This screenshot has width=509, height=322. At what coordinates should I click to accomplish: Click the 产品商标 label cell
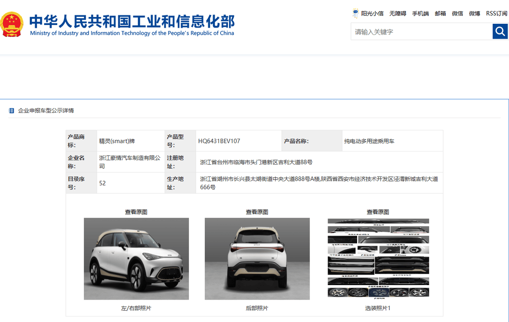81,141
